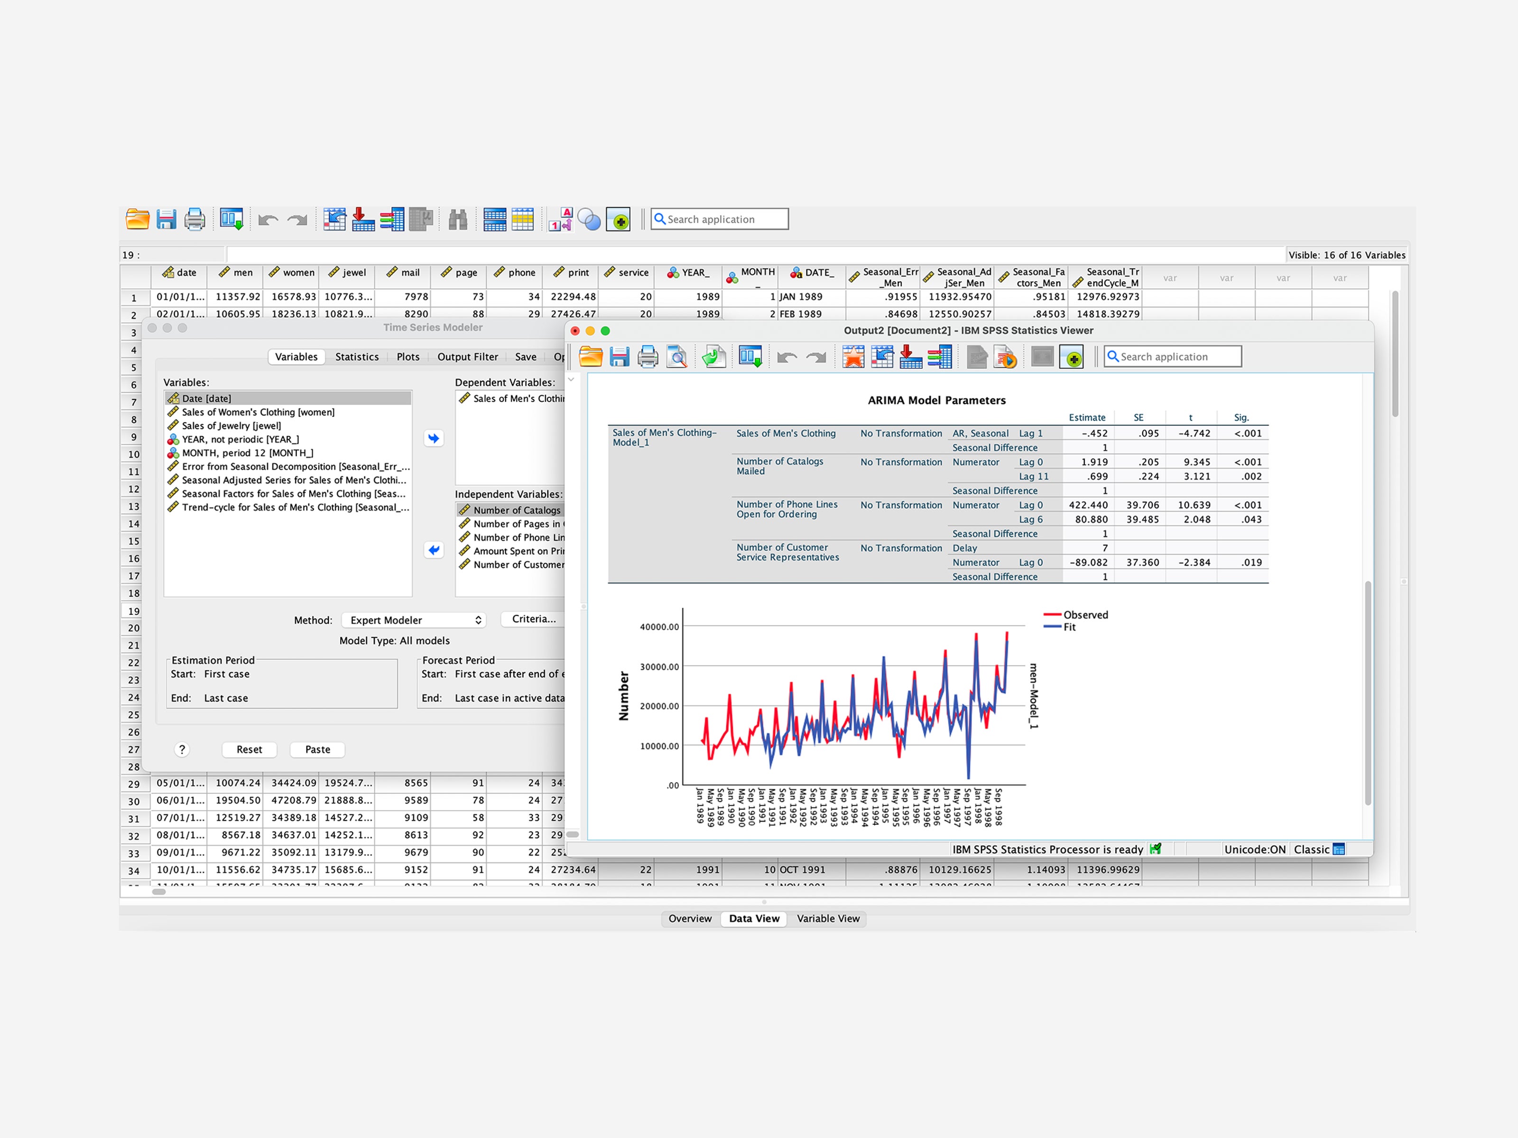Image resolution: width=1518 pixels, height=1138 pixels.
Task: Switch to Variables tab in Time Series Modeler
Action: click(x=296, y=357)
